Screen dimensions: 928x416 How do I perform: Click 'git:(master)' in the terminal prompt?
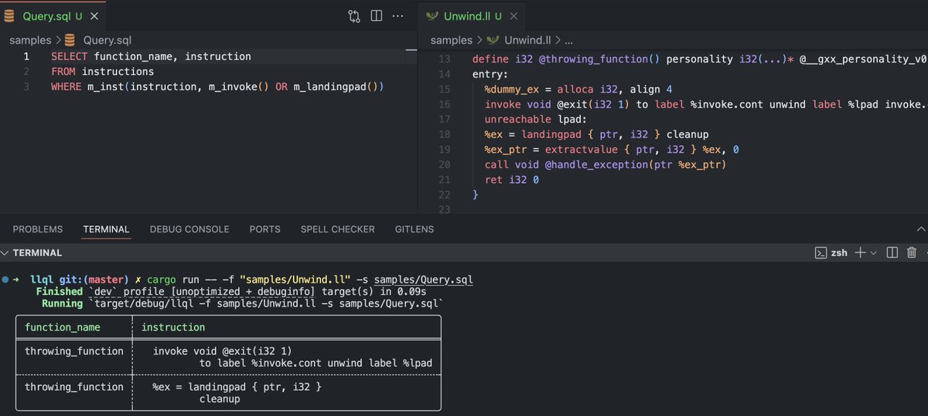tap(97, 279)
